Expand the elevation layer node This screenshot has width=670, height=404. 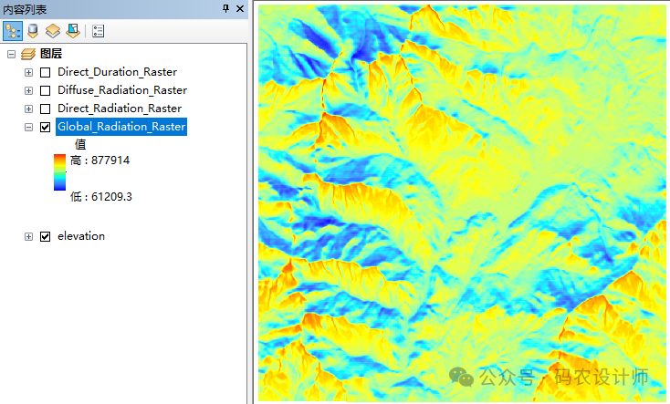tap(28, 236)
